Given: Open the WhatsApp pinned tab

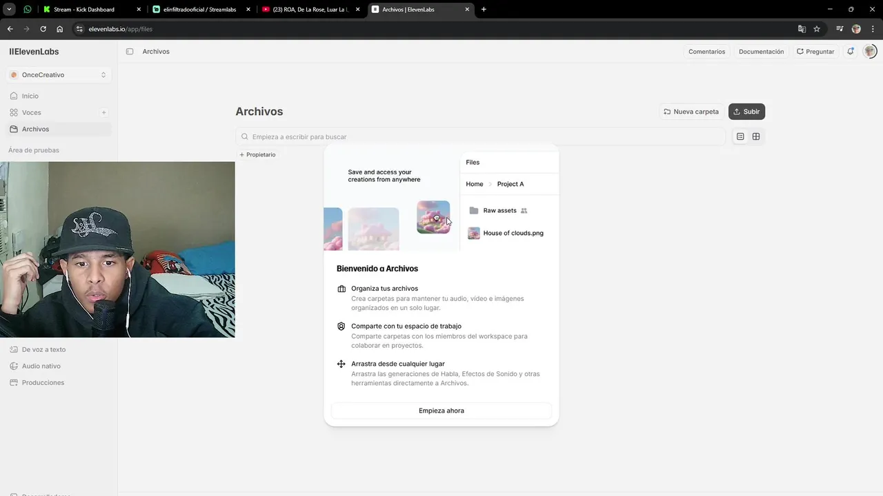Looking at the screenshot, I should click(x=28, y=10).
